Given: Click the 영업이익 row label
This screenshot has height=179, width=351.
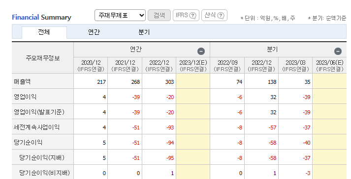Looking at the screenshot, I should click(25, 97).
